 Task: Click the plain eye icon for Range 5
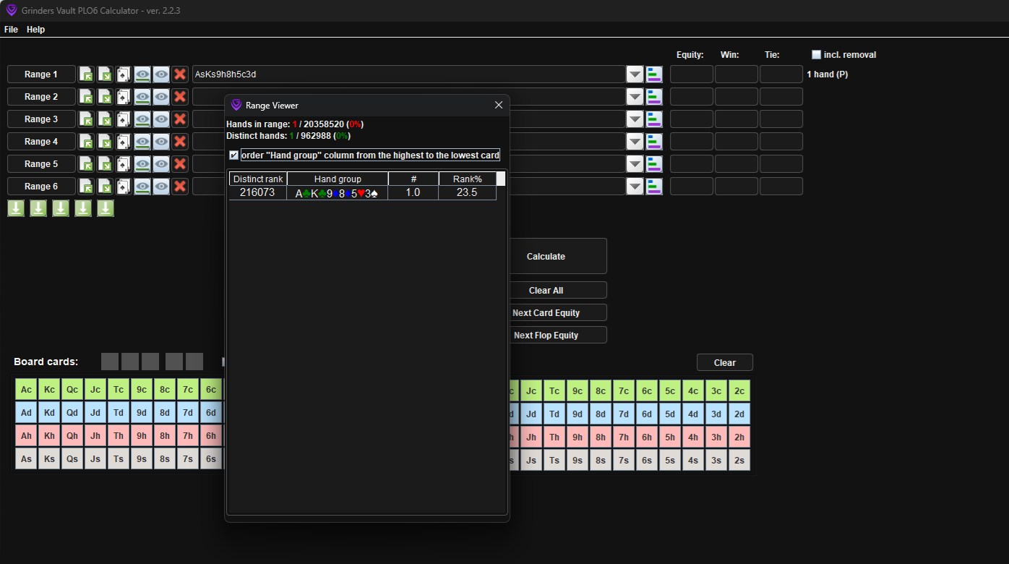coord(161,164)
